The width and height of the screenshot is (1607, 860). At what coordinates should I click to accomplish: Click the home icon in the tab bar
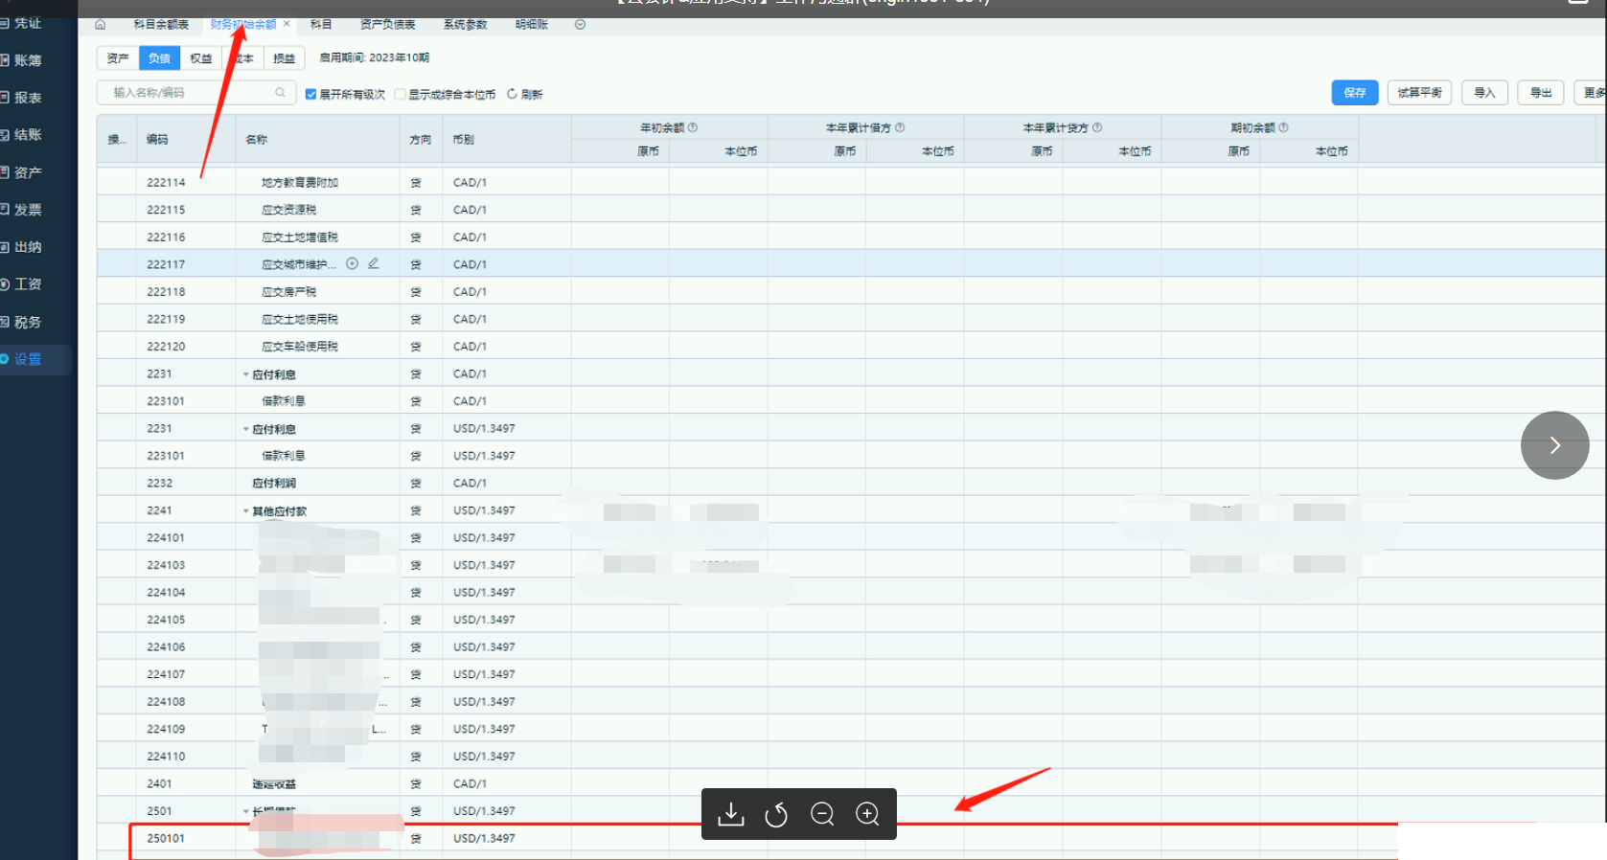click(101, 25)
